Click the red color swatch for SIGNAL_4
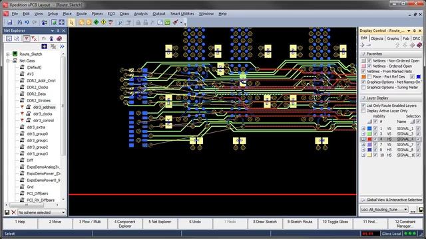Image resolution: width=426 pixels, height=239 pixels. [x=369, y=139]
